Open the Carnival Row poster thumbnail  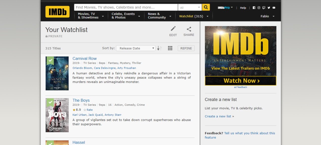coord(57,73)
